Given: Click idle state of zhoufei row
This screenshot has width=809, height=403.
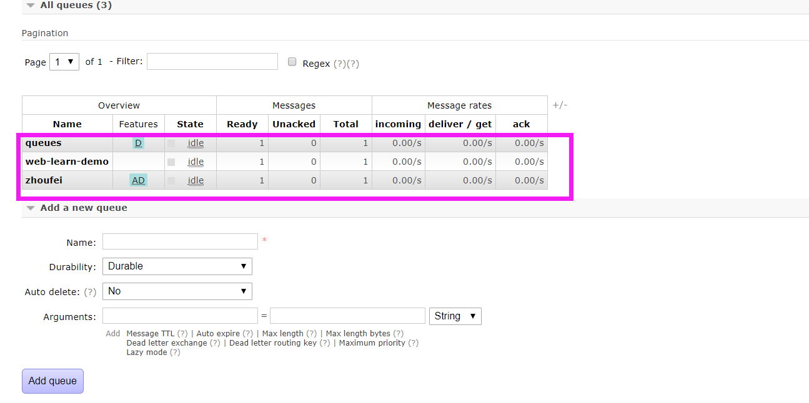Looking at the screenshot, I should pyautogui.click(x=196, y=180).
